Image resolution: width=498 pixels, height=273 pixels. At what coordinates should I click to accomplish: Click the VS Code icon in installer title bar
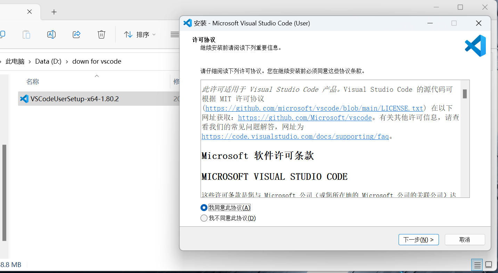tap(187, 23)
